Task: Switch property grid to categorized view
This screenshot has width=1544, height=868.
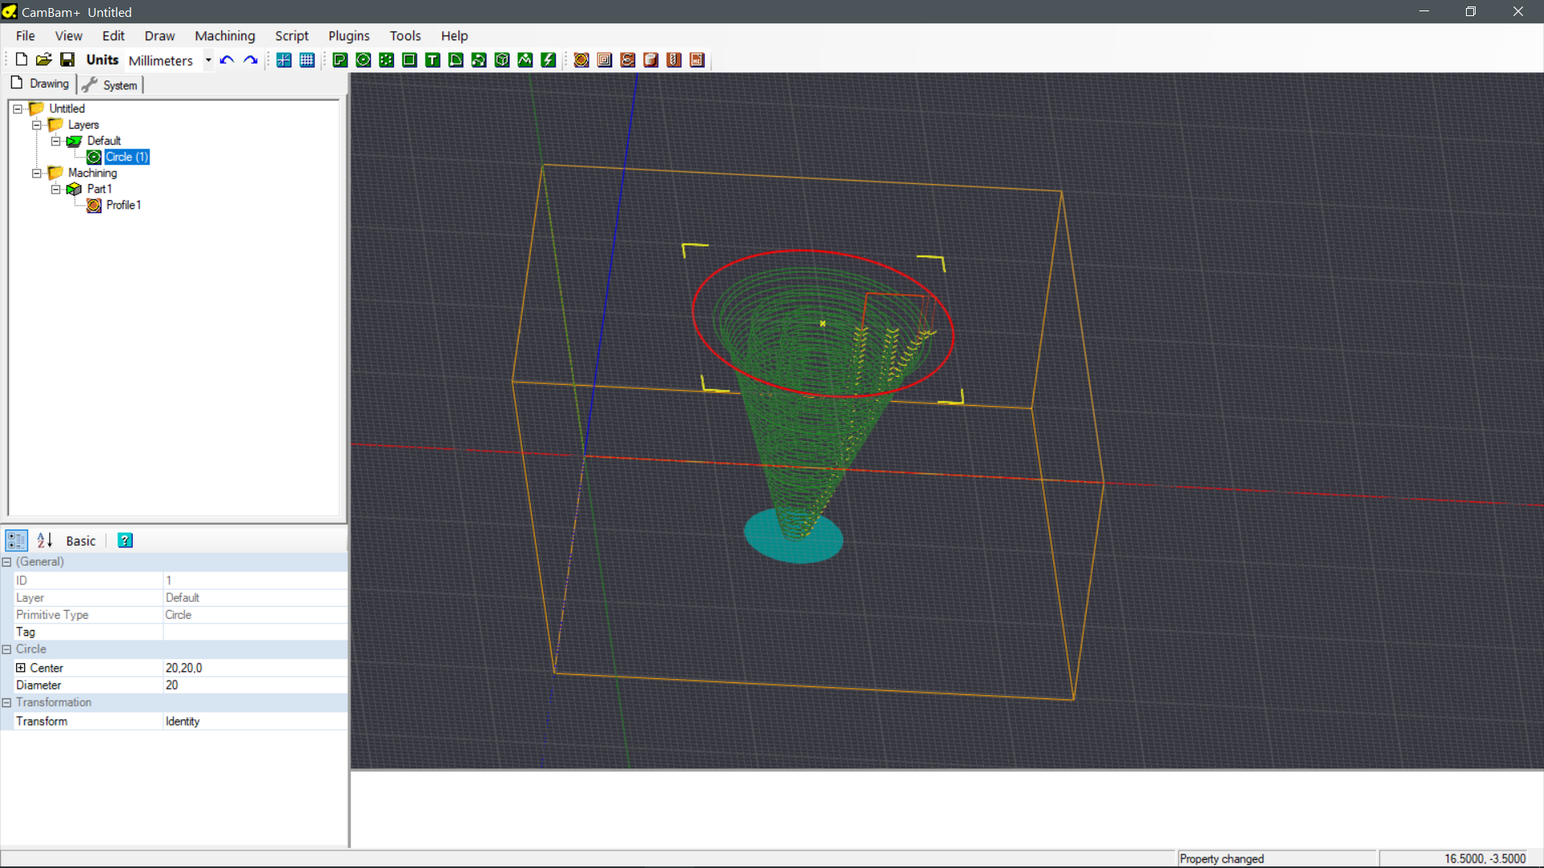Action: coord(17,541)
